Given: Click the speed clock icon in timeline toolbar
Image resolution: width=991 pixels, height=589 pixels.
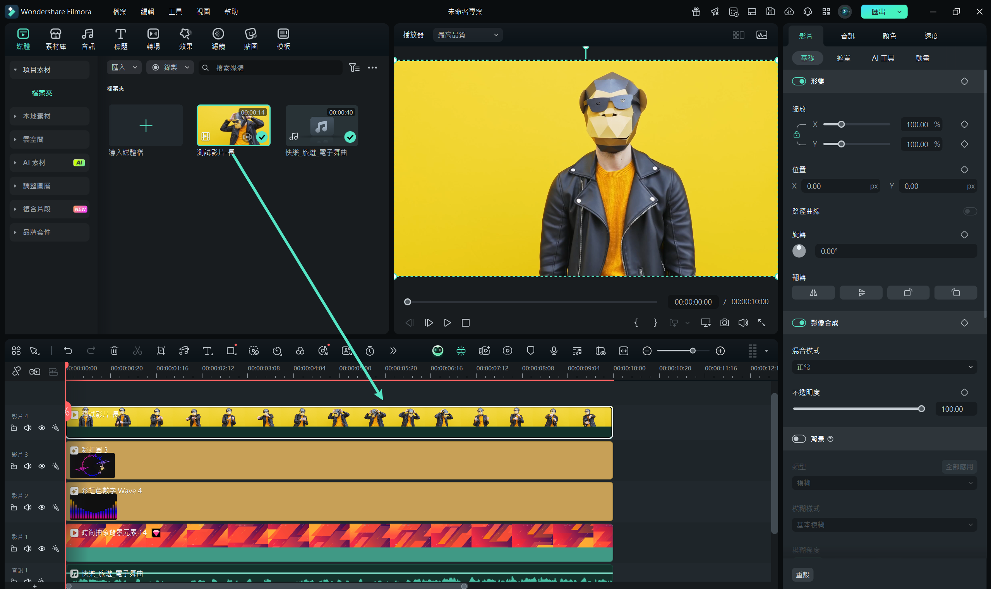Looking at the screenshot, I should [x=277, y=351].
